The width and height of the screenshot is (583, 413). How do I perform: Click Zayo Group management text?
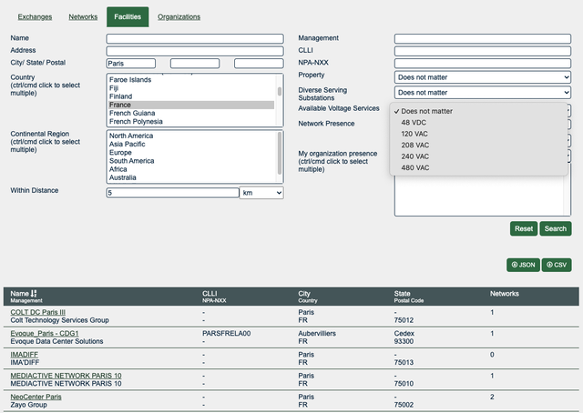click(28, 405)
